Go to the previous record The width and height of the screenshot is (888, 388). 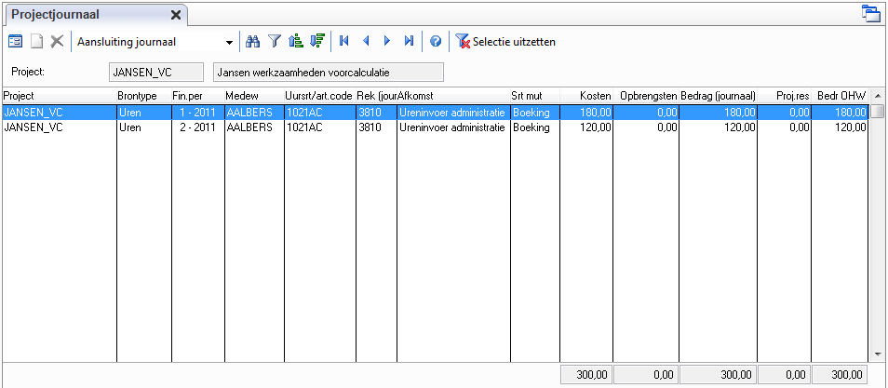(365, 41)
